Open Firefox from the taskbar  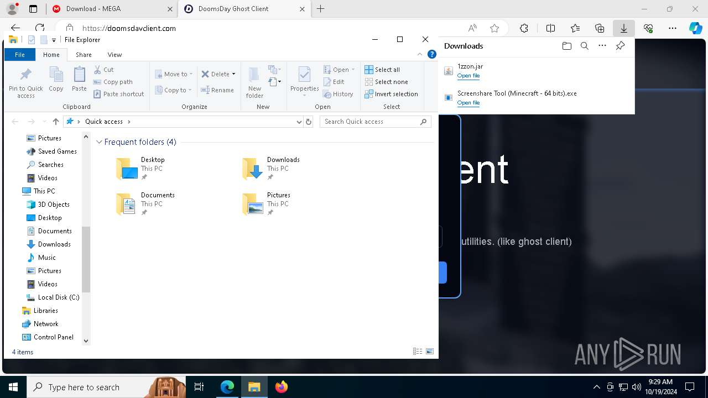pos(281,387)
